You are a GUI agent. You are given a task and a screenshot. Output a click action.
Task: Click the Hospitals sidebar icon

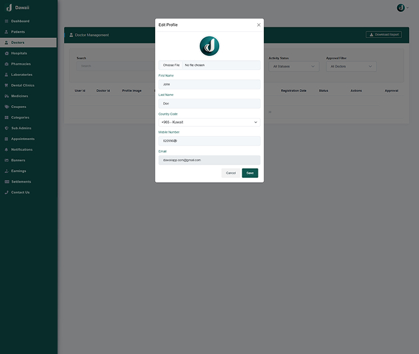coord(7,53)
